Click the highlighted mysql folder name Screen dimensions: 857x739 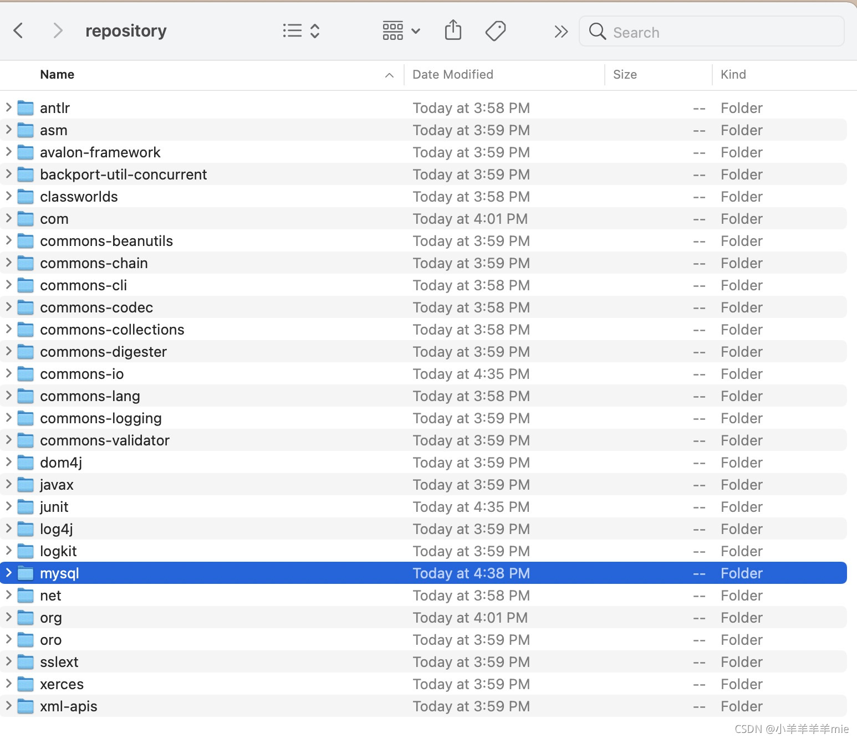(59, 573)
